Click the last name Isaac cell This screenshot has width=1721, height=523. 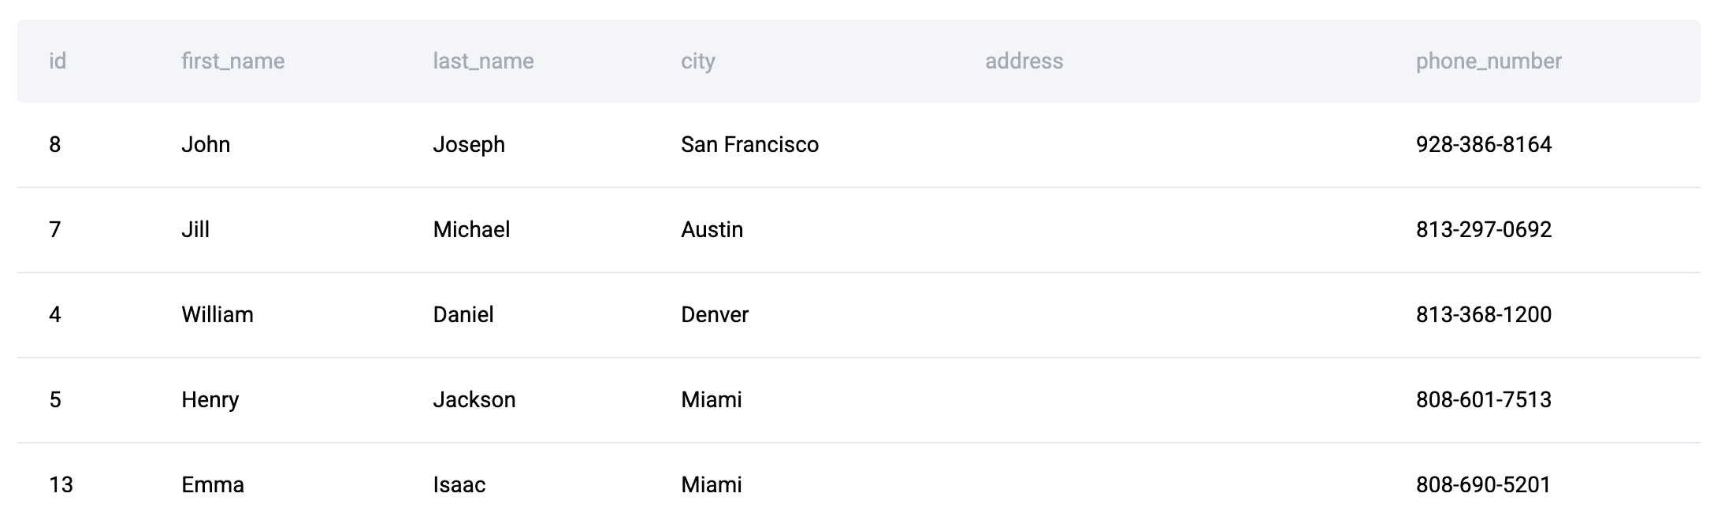coord(459,485)
